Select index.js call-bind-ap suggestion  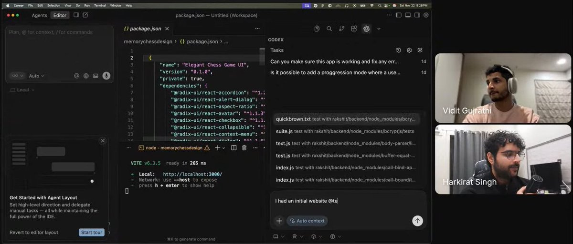[x=348, y=167]
